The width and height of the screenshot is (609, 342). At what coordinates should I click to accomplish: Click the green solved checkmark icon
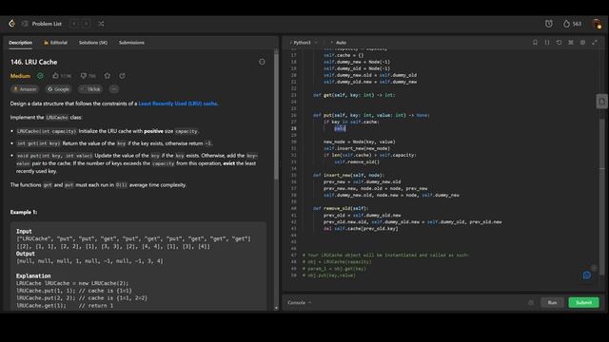point(40,76)
